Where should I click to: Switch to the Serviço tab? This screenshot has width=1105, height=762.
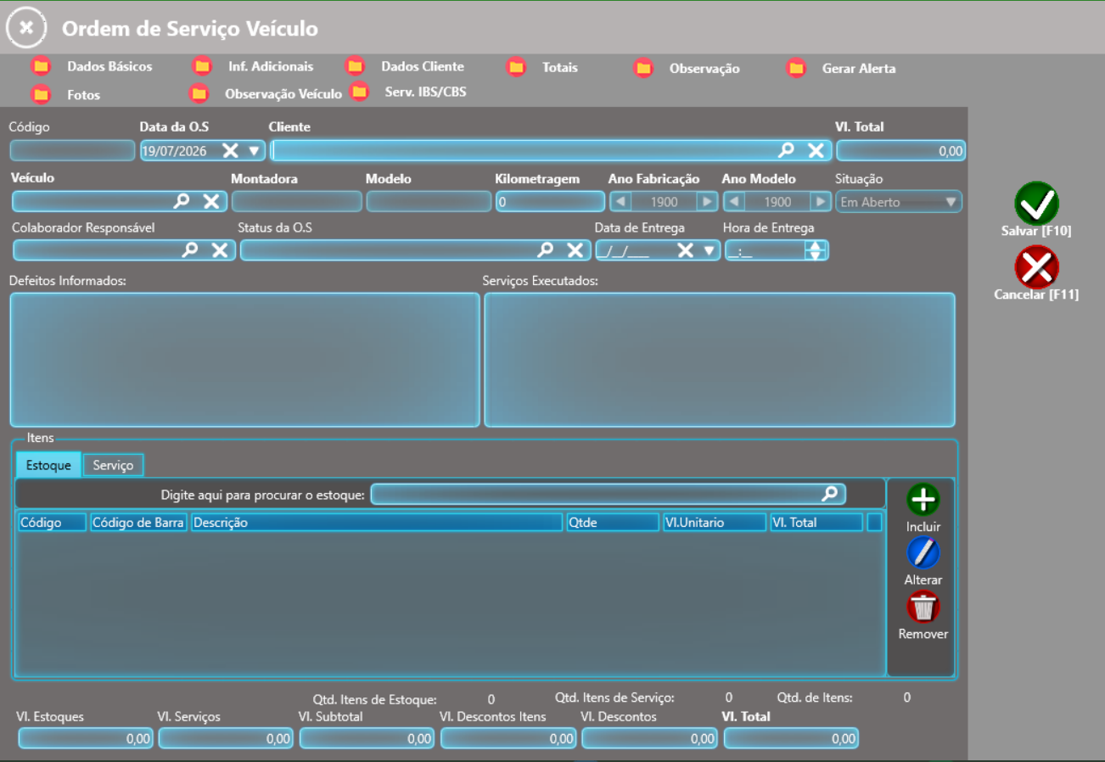coord(113,465)
